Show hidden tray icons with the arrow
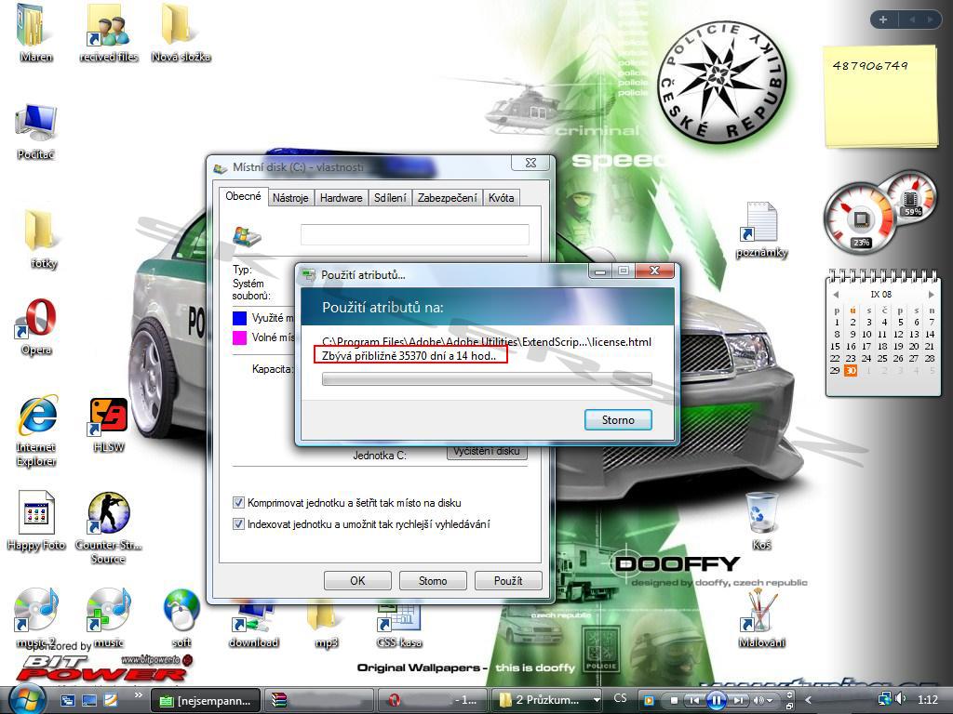This screenshot has width=953, height=714. (x=809, y=700)
